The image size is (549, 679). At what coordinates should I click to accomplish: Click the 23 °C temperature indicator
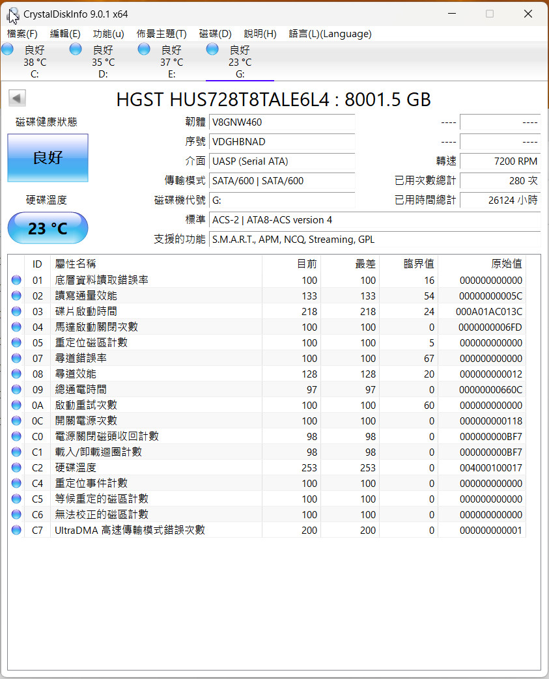tap(48, 228)
